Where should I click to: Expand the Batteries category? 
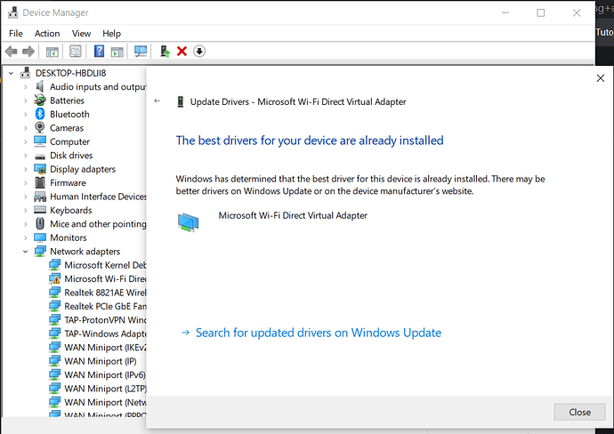26,100
